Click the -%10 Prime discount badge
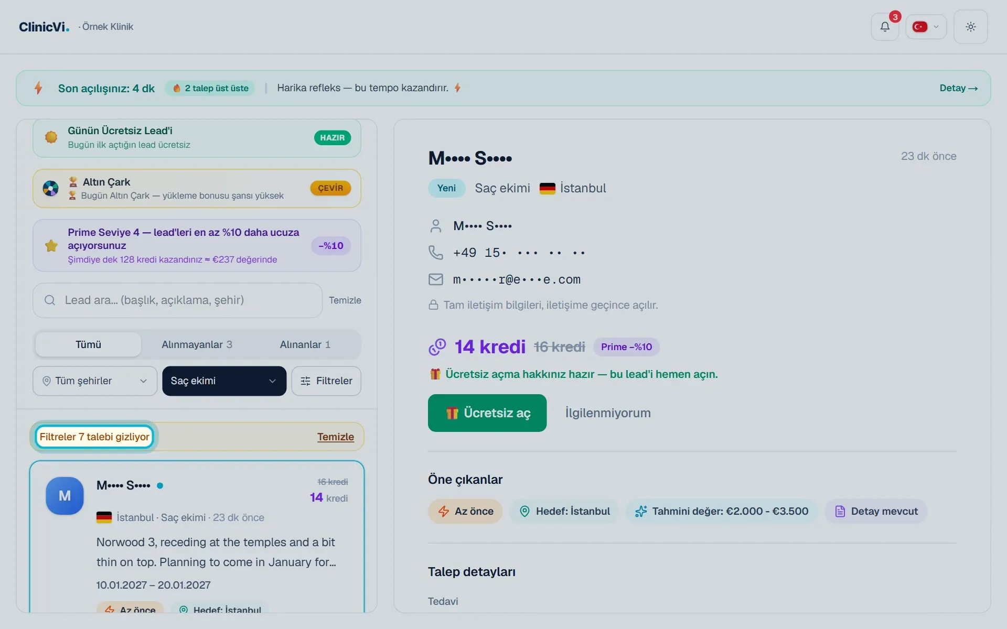 pyautogui.click(x=331, y=246)
